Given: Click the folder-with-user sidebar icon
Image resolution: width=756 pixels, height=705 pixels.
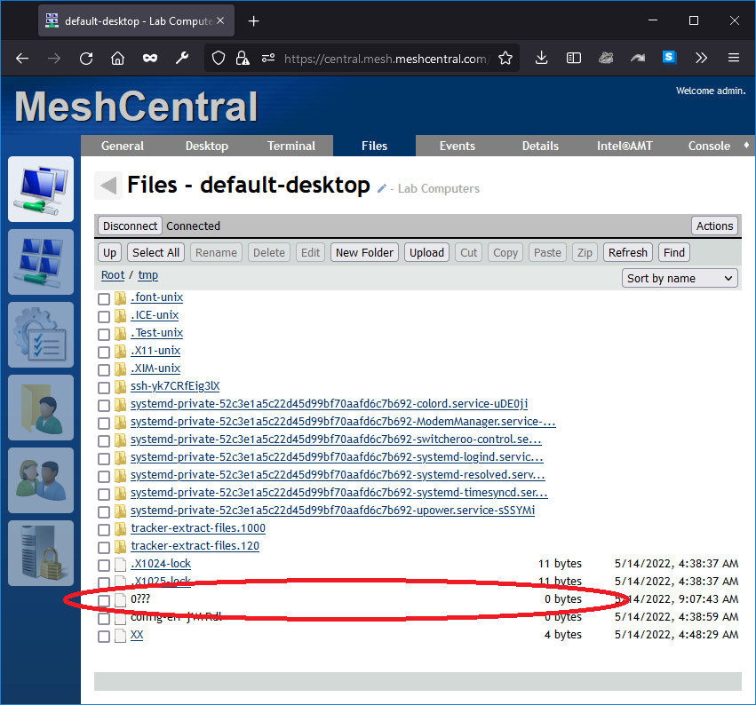Looking at the screenshot, I should [41, 408].
